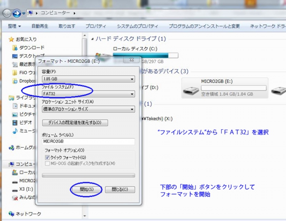
Task: Click the お気に入り star icon in sidebar
Action: (11, 39)
